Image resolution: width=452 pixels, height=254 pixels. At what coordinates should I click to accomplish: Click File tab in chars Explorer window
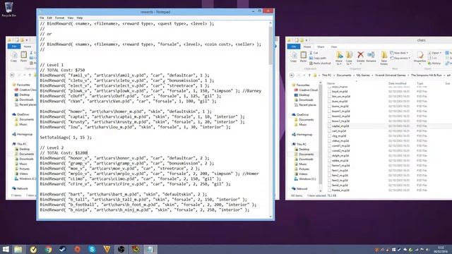point(294,47)
